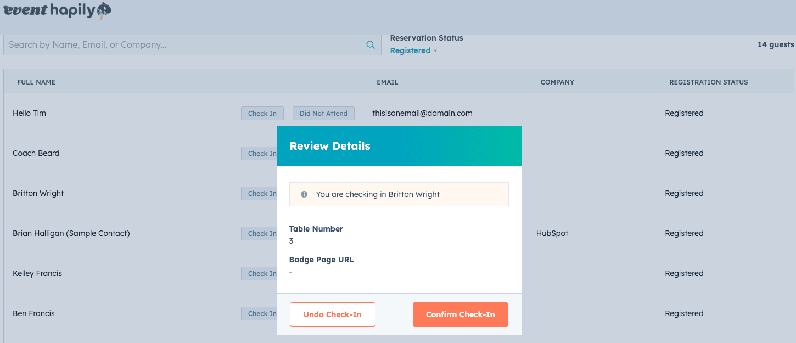
Task: Click the Reservation Status dropdown arrow
Action: 435,51
